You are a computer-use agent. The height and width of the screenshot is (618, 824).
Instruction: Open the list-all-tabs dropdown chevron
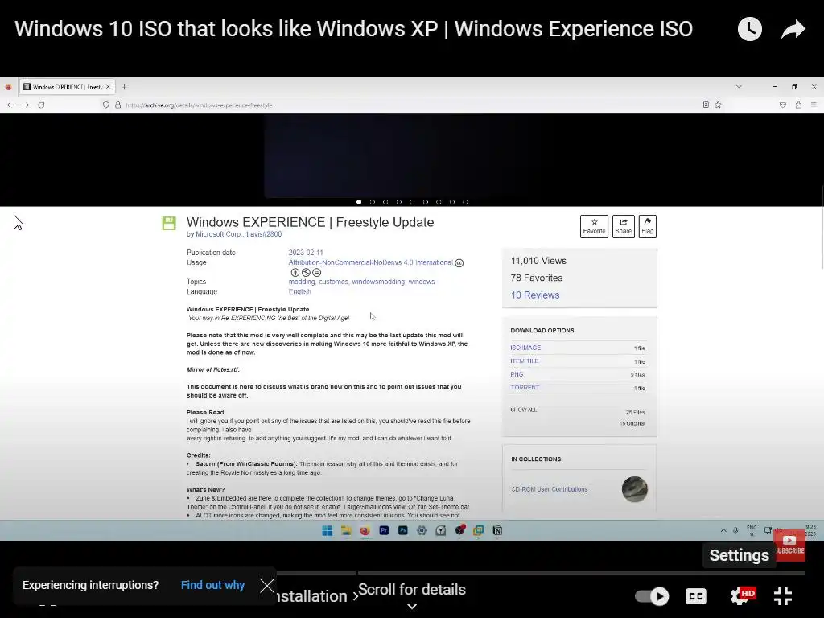coord(739,86)
